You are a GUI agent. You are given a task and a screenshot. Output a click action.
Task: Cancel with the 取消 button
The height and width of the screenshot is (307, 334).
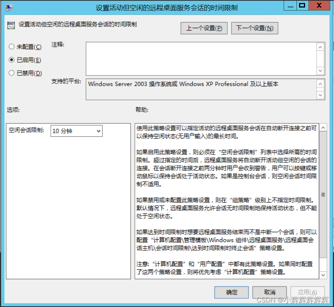coord(269,292)
